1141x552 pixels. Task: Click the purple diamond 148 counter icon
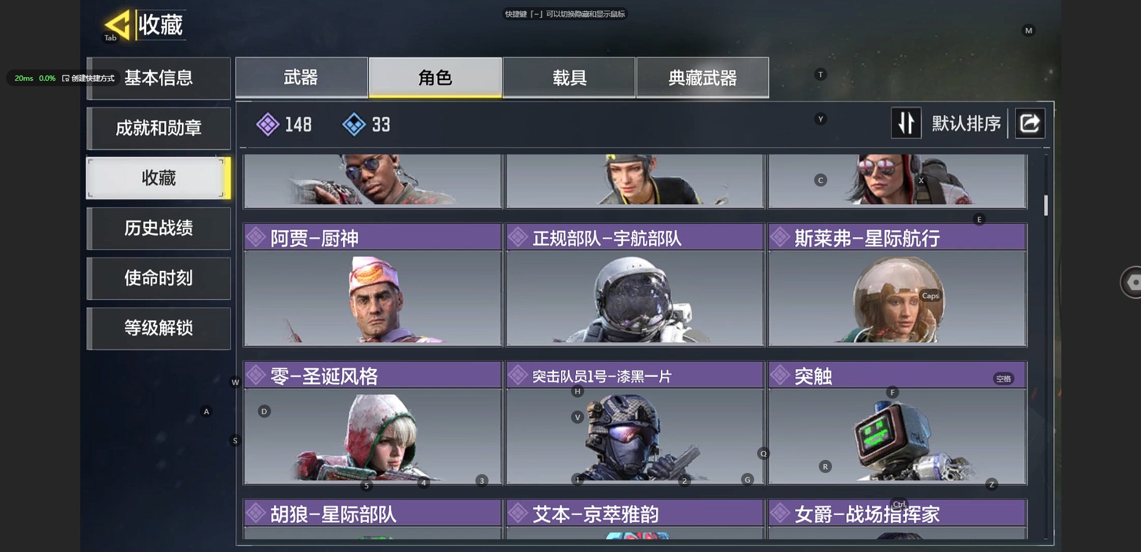tap(267, 124)
